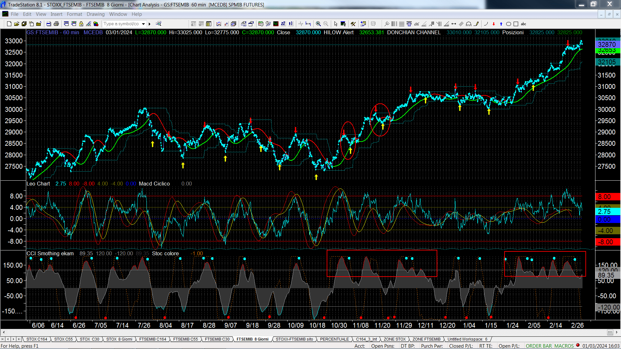Click the red -8.00 indicator level label
The width and height of the screenshot is (621, 349).
coord(607,242)
